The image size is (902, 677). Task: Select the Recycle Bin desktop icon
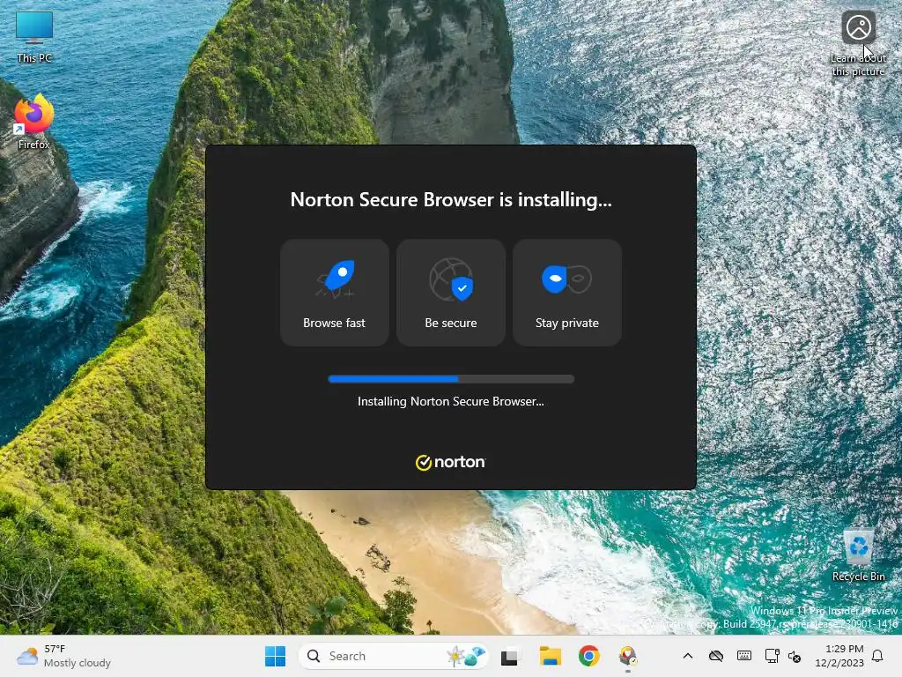[858, 555]
